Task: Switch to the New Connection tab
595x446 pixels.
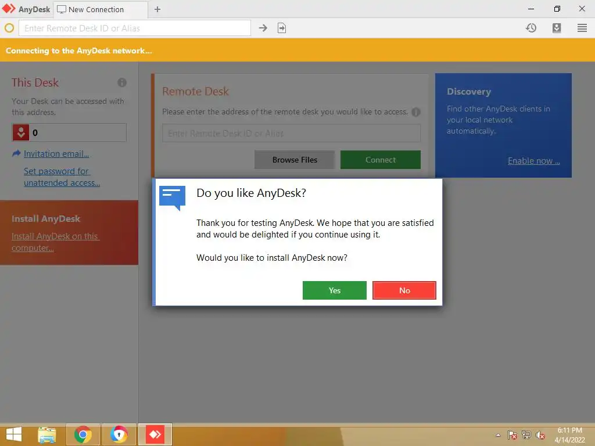Action: tap(101, 9)
